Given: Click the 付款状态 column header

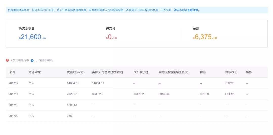Looking at the screenshot, I should pos(231,72).
